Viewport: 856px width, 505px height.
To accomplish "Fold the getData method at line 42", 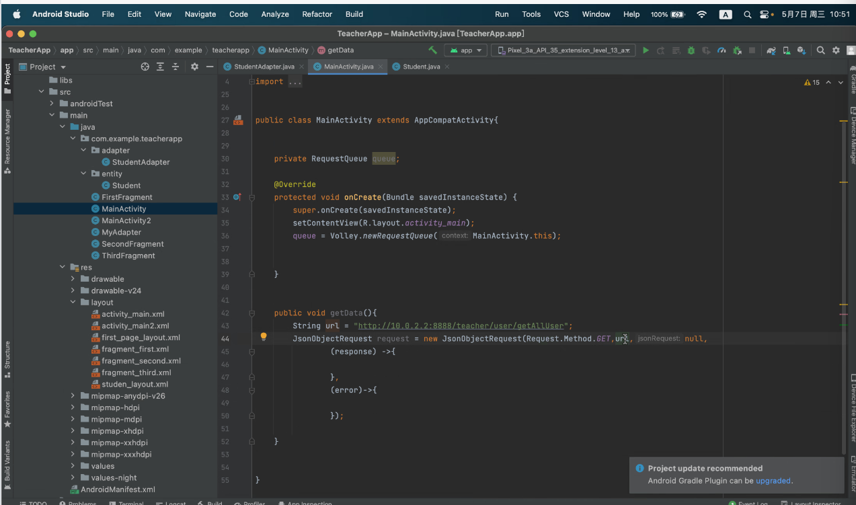I will click(x=251, y=313).
